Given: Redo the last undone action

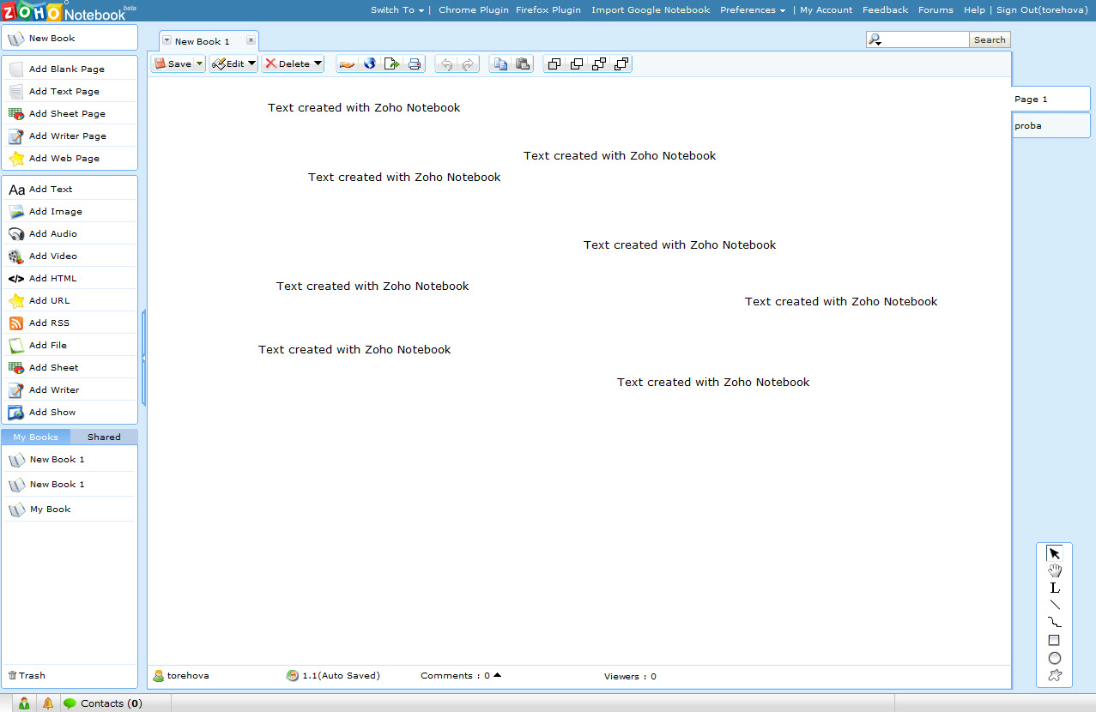Looking at the screenshot, I should tap(469, 63).
